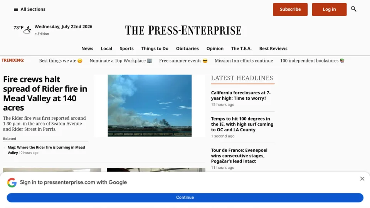Open Temps to hit 100 degrees article
This screenshot has width=370, height=208.
[242, 124]
